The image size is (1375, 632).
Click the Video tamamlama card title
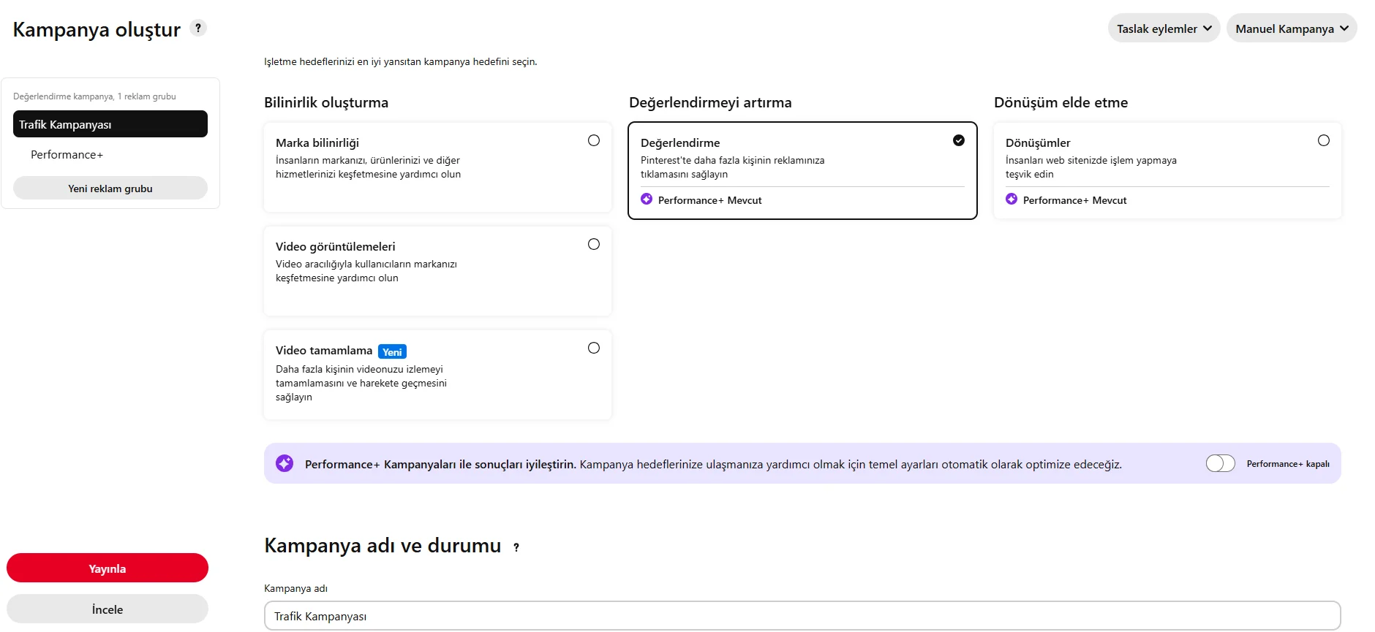point(324,351)
